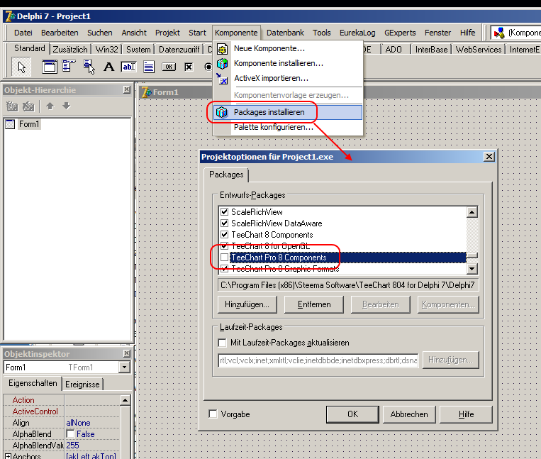The width and height of the screenshot is (541, 459).
Task: Uncheck TeeChart Pro 8 Graphic Formats
Action: (224, 268)
